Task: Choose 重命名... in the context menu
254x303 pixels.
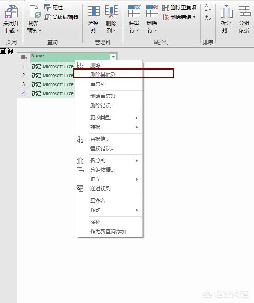Action: (x=109, y=201)
